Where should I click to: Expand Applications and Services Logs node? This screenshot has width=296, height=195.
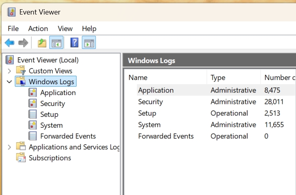[10, 147]
